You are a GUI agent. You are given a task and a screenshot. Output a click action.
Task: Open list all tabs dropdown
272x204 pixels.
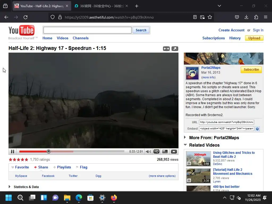(x=219, y=6)
